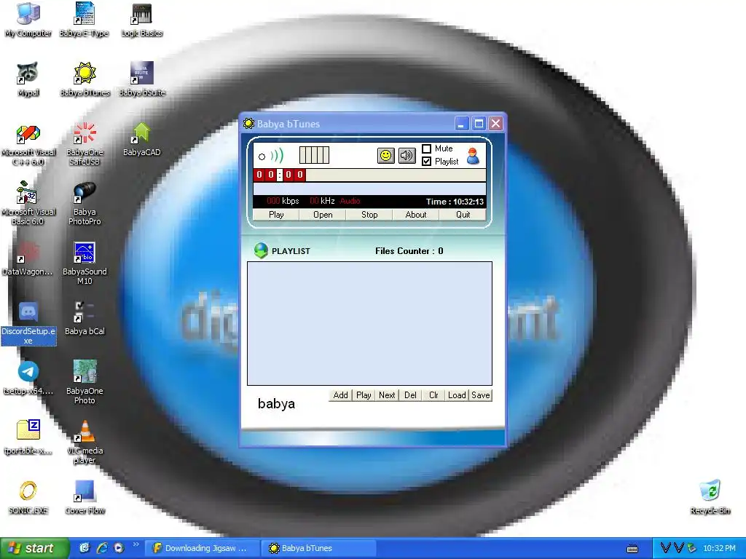This screenshot has height=559, width=746.
Task: Click Next below the playlist
Action: [387, 395]
